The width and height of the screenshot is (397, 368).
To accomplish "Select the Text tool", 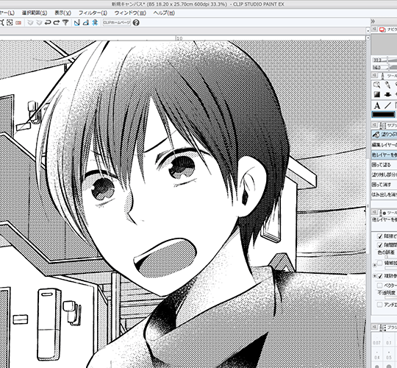I will click(376, 106).
